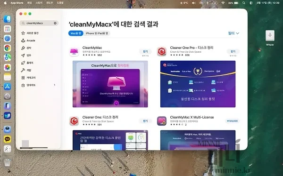Open the 도움말 menu
This screenshot has height=176, width=283.
(x=60, y=3)
